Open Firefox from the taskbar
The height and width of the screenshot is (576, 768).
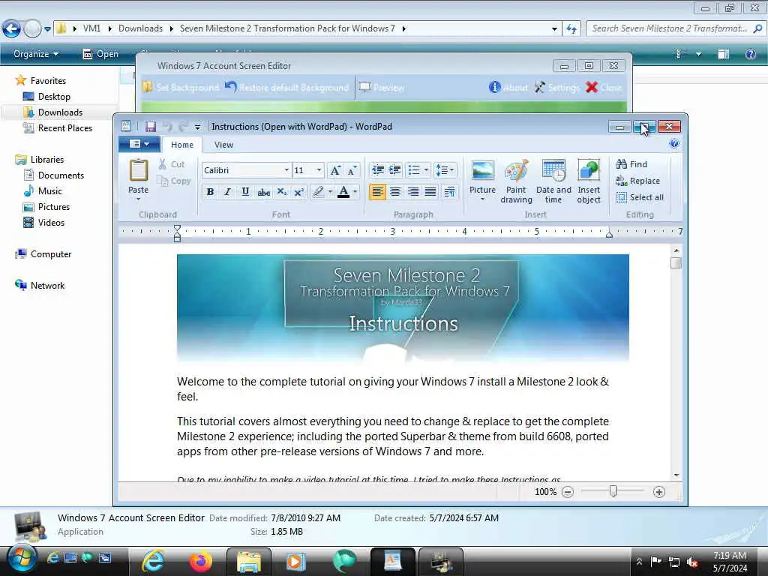point(200,561)
